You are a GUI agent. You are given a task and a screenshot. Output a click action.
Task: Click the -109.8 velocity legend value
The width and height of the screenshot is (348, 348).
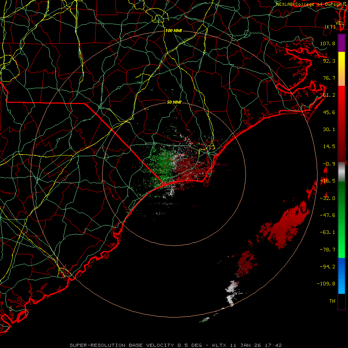click(326, 284)
